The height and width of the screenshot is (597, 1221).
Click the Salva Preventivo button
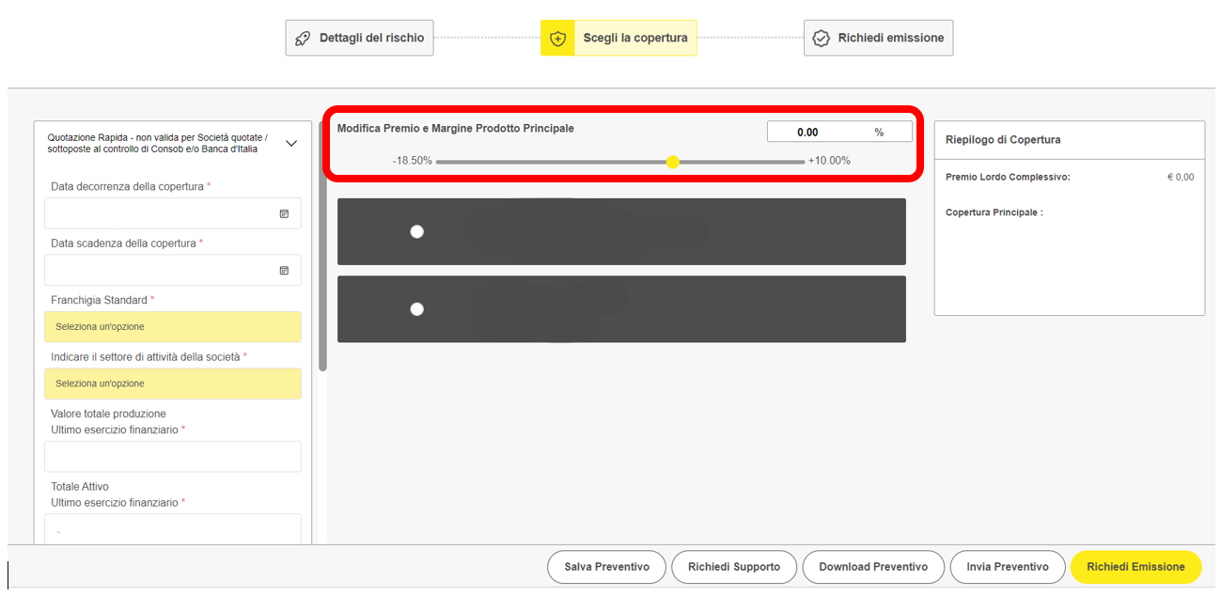click(606, 567)
